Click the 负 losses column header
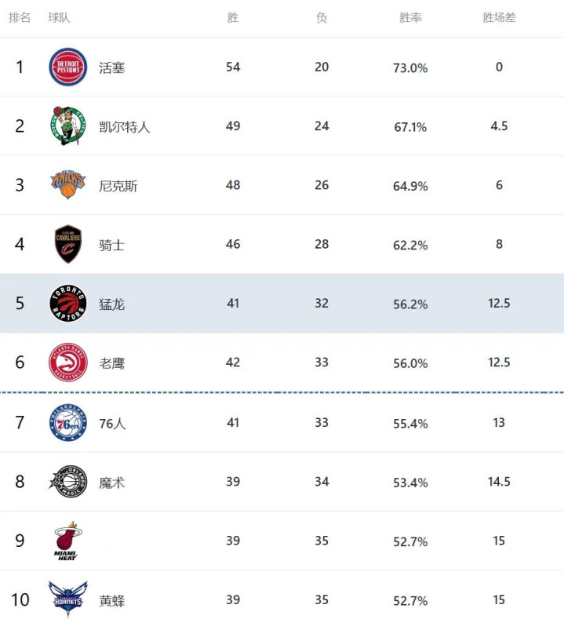The height and width of the screenshot is (623, 564). coord(322,17)
